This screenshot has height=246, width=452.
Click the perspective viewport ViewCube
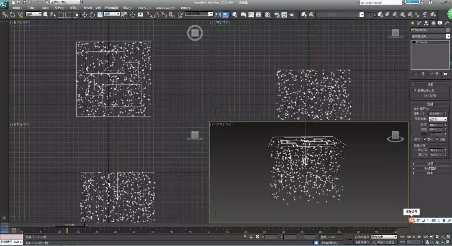click(395, 136)
